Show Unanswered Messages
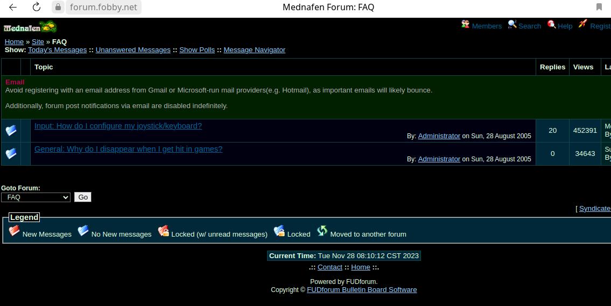This screenshot has height=306, width=611. 133,50
